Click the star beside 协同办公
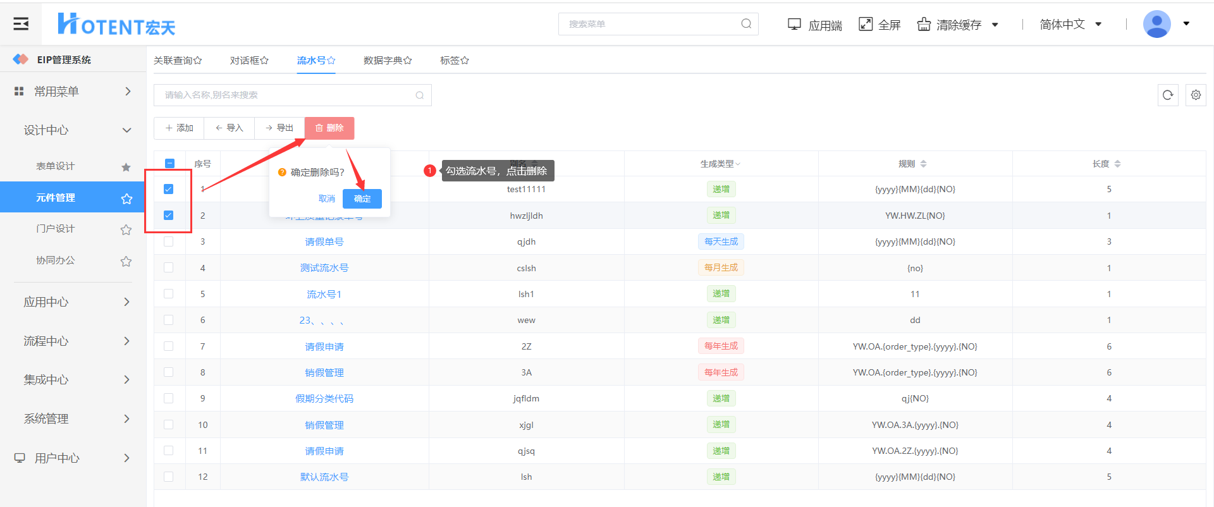 [126, 261]
